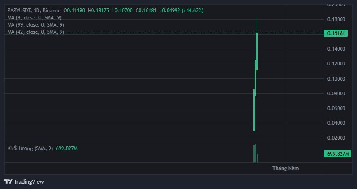This screenshot has height=189, width=357.
Task: Click the 0.08000 price axis label
Action: tap(336, 93)
